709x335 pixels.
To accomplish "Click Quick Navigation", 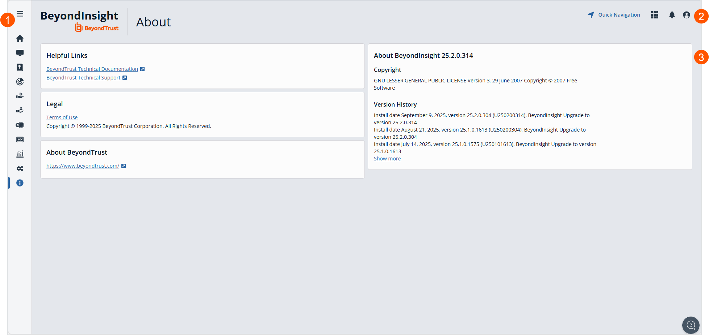I will coord(614,15).
